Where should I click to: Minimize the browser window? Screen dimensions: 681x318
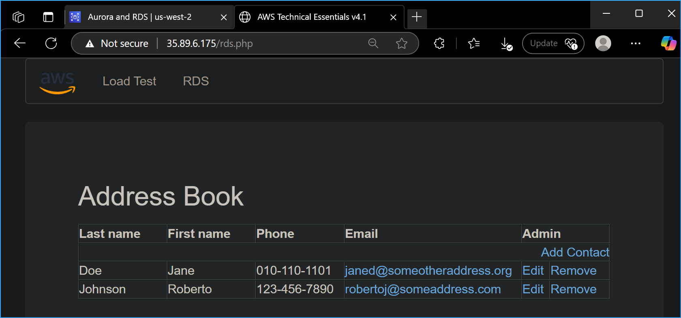pyautogui.click(x=606, y=13)
